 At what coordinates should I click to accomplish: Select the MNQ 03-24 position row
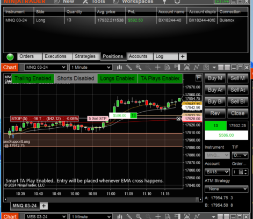tap(126, 20)
